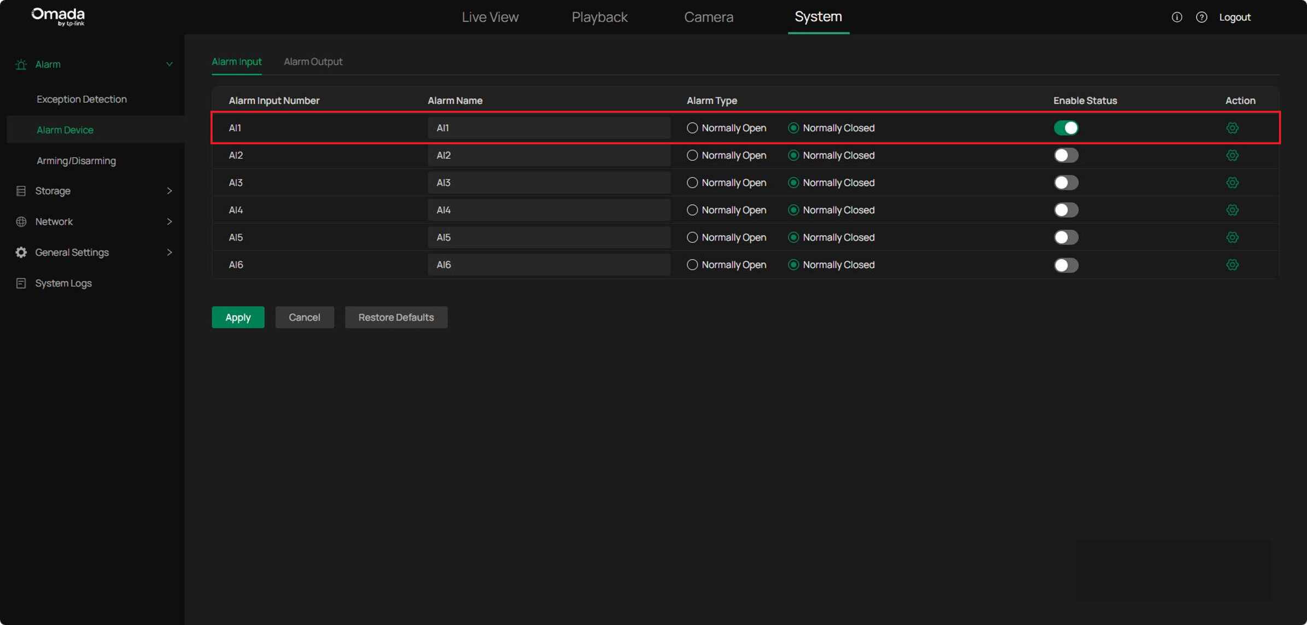1307x625 pixels.
Task: Select the Alarm Input tab
Action: click(x=236, y=62)
